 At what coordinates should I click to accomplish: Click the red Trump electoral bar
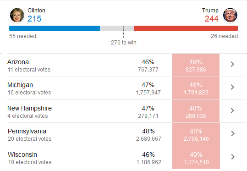(x=186, y=28)
